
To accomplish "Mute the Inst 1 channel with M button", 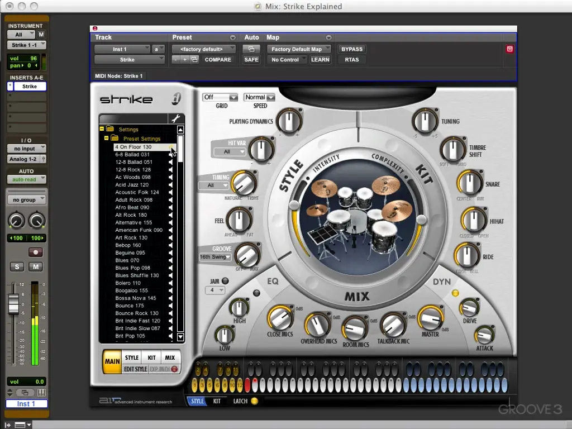I will click(36, 266).
